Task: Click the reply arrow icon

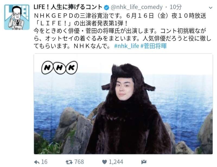Action: pyautogui.click(x=37, y=162)
